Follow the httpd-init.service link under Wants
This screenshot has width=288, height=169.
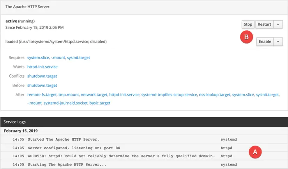coord(42,67)
